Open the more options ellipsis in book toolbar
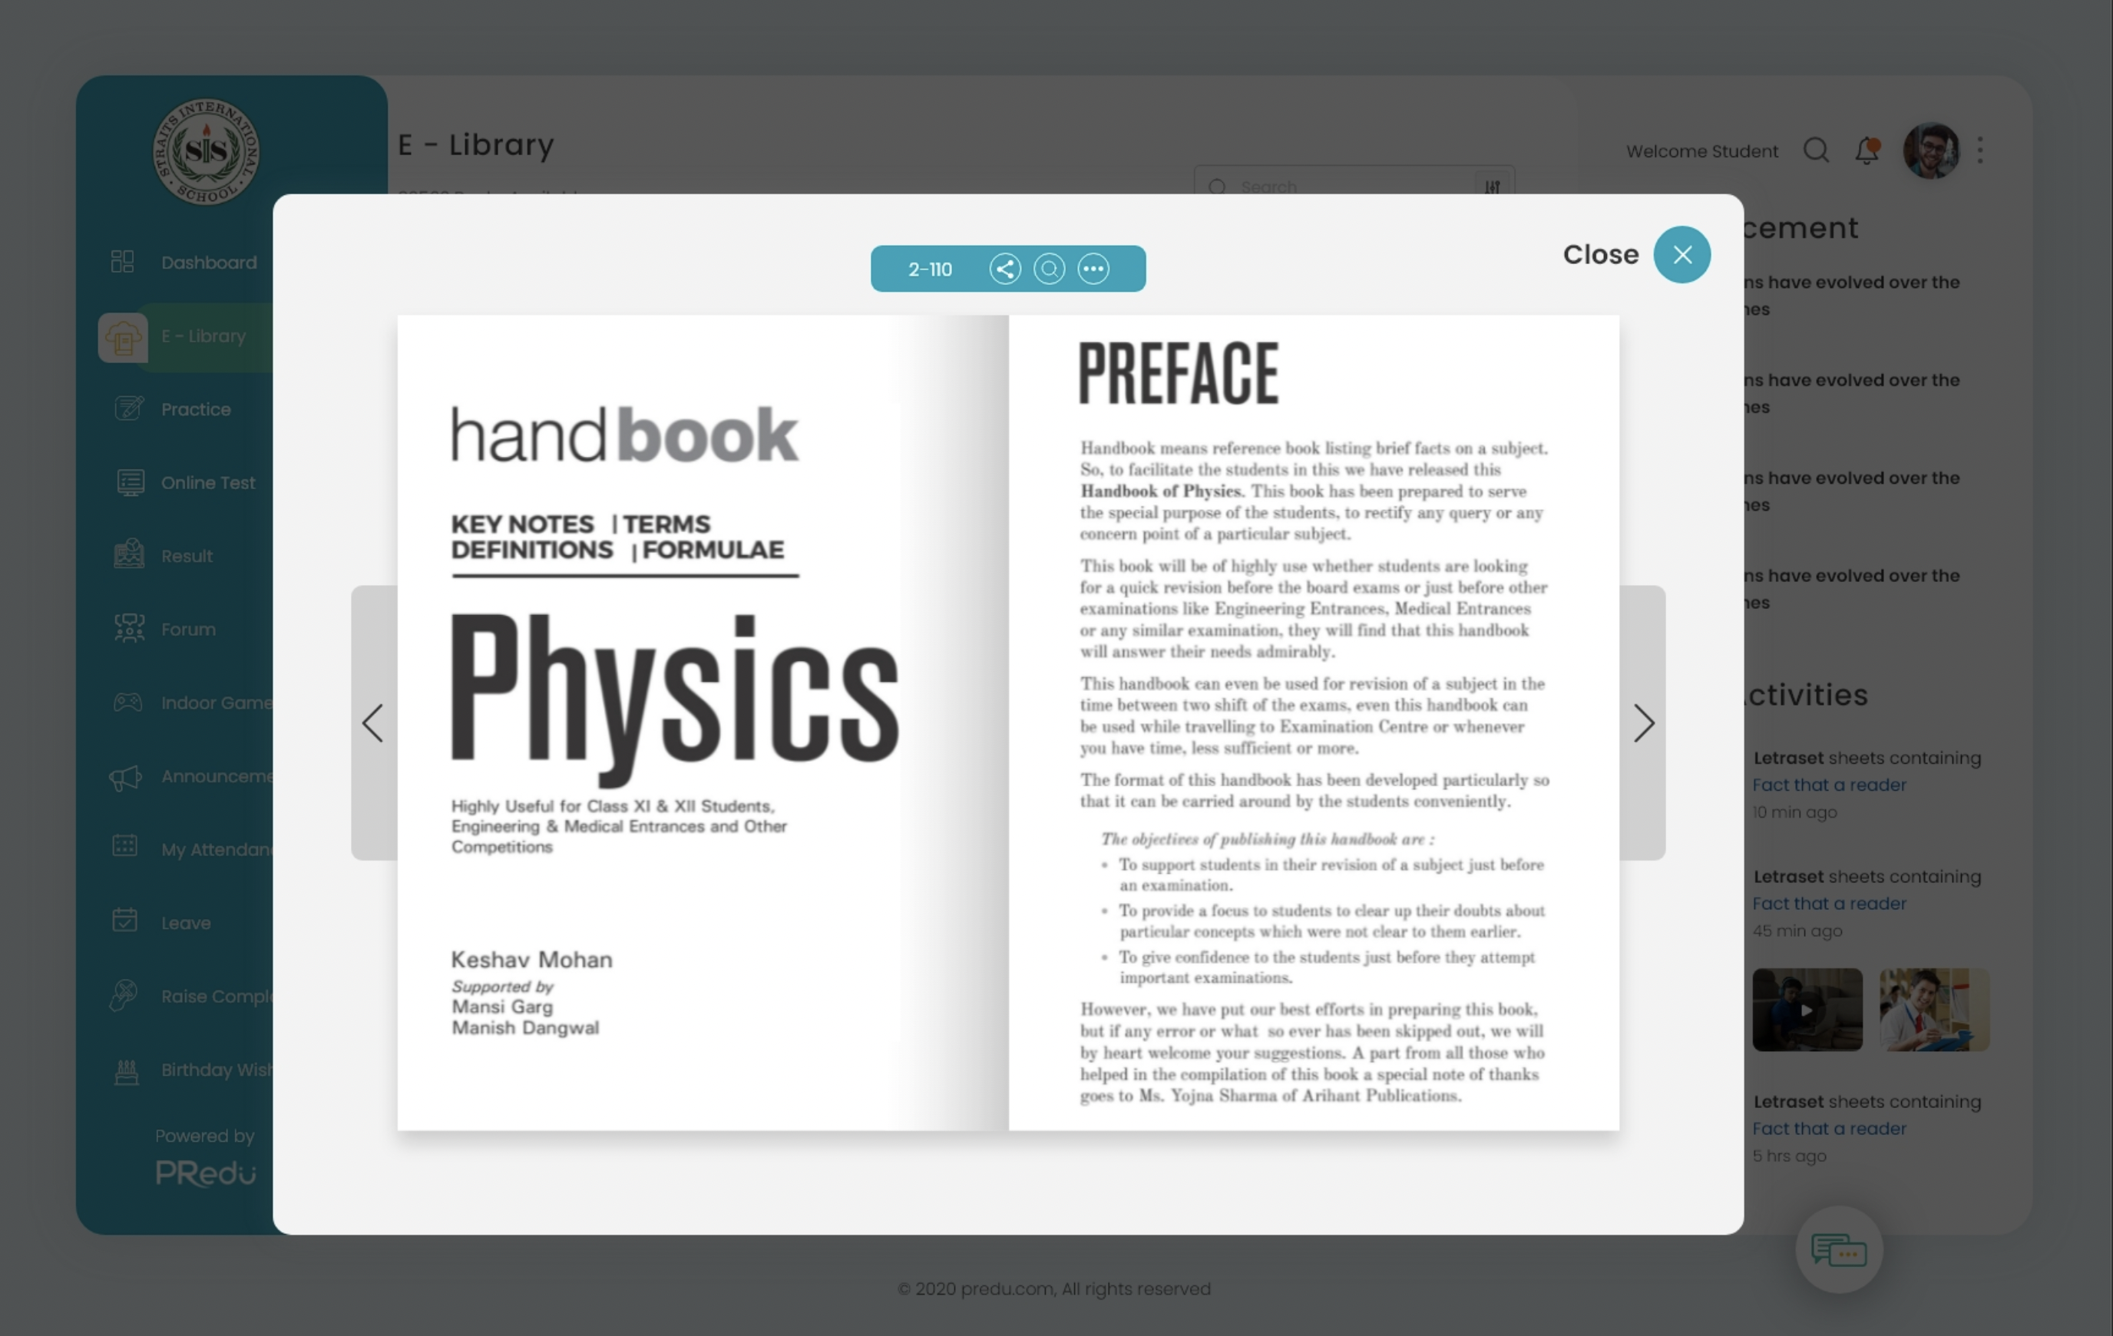 tap(1093, 269)
